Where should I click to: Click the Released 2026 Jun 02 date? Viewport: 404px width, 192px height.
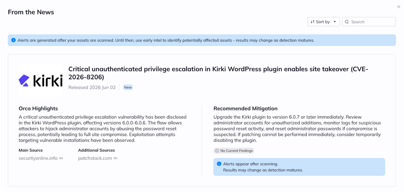(92, 87)
